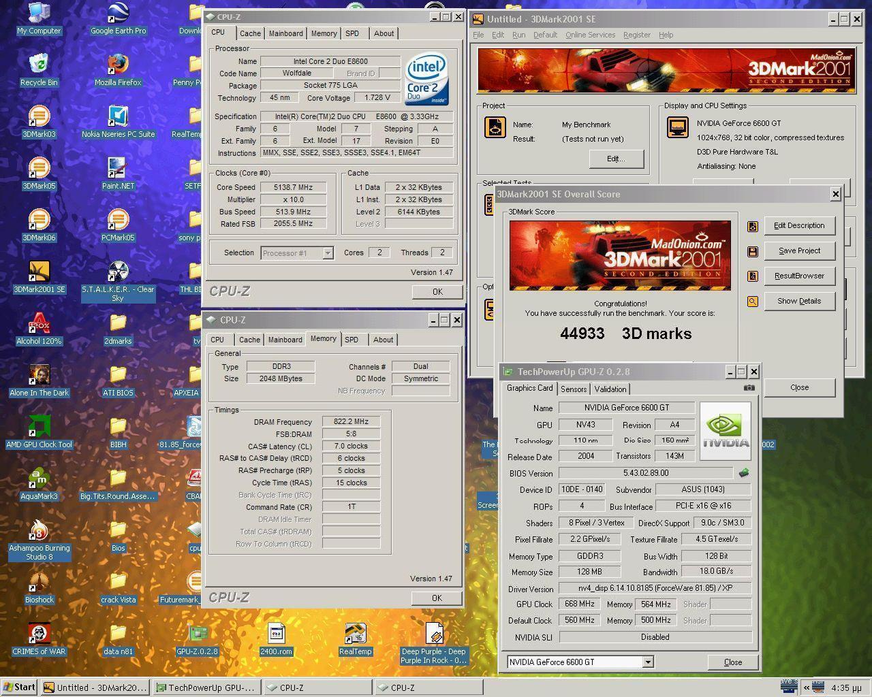
Task: Open My Computer desktop icon
Action: [x=39, y=18]
